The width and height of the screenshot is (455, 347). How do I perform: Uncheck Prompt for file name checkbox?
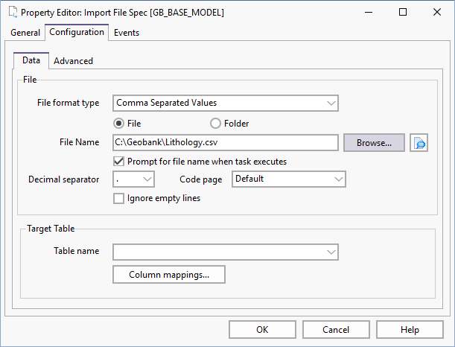(x=118, y=161)
